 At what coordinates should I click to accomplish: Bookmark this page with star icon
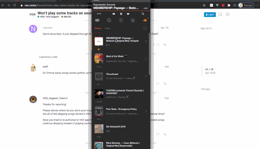(204, 5)
